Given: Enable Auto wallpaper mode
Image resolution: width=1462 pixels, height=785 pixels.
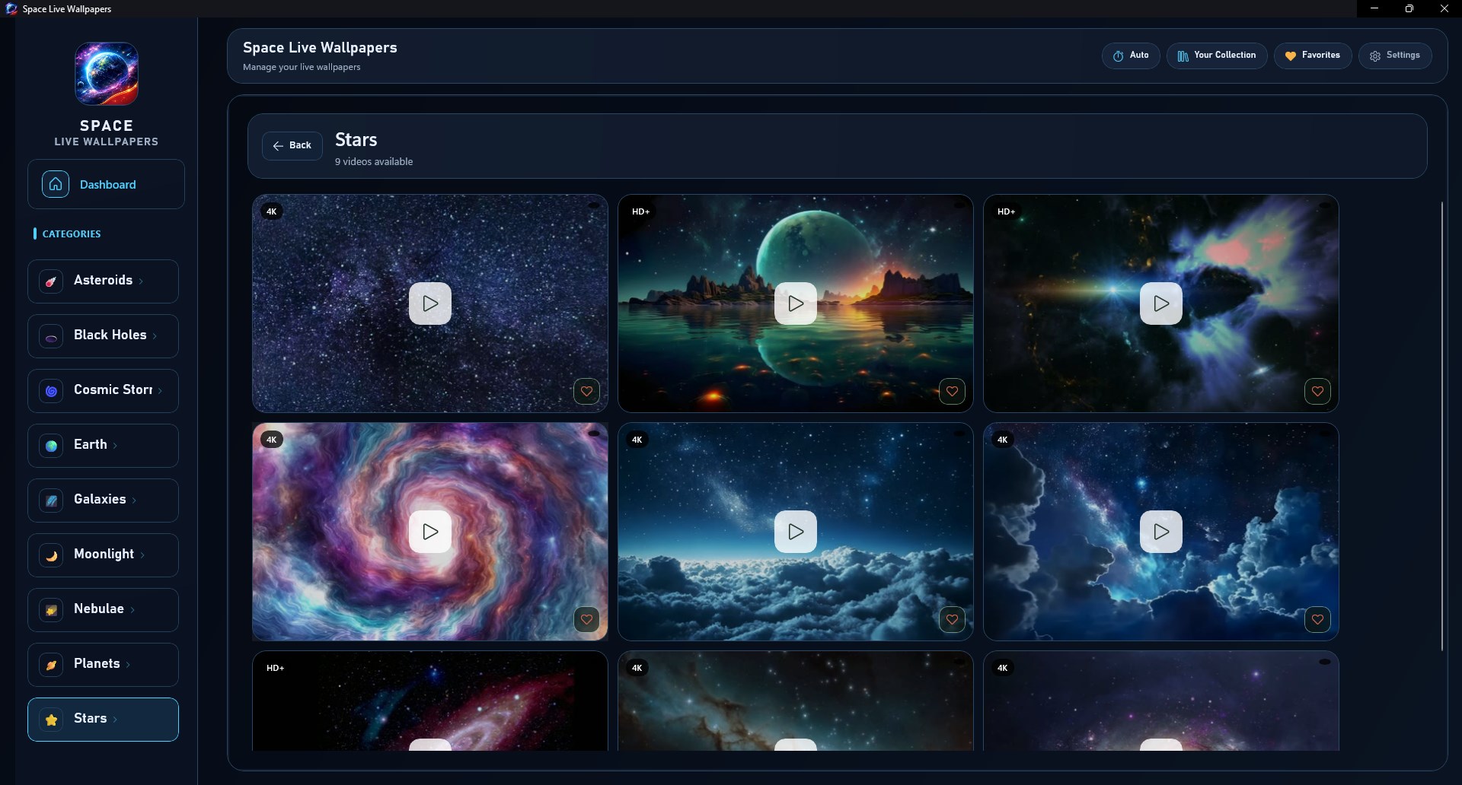Looking at the screenshot, I should pos(1131,56).
